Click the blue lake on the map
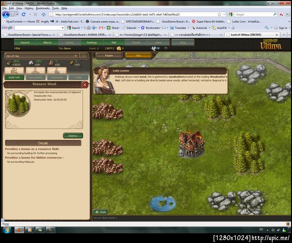 [163, 204]
